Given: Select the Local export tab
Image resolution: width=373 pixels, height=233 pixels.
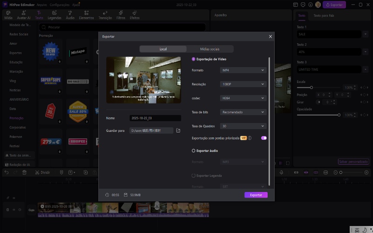Looking at the screenshot, I should pos(163,49).
